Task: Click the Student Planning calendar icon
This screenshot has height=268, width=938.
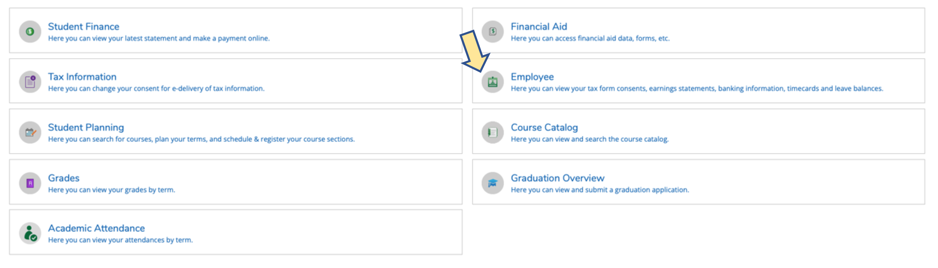Action: (x=30, y=132)
